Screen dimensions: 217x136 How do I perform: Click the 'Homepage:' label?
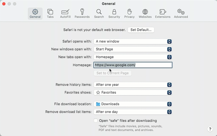[x=82, y=65]
